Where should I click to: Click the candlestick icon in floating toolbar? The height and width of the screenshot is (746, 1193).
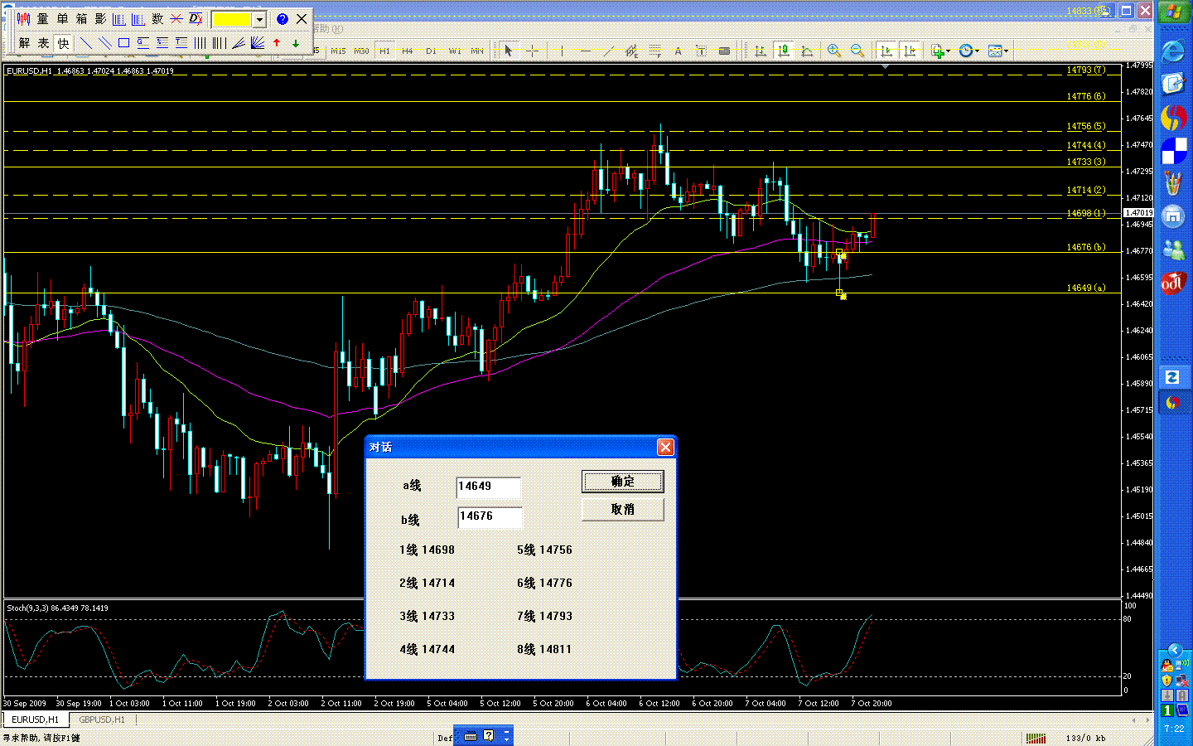click(23, 19)
